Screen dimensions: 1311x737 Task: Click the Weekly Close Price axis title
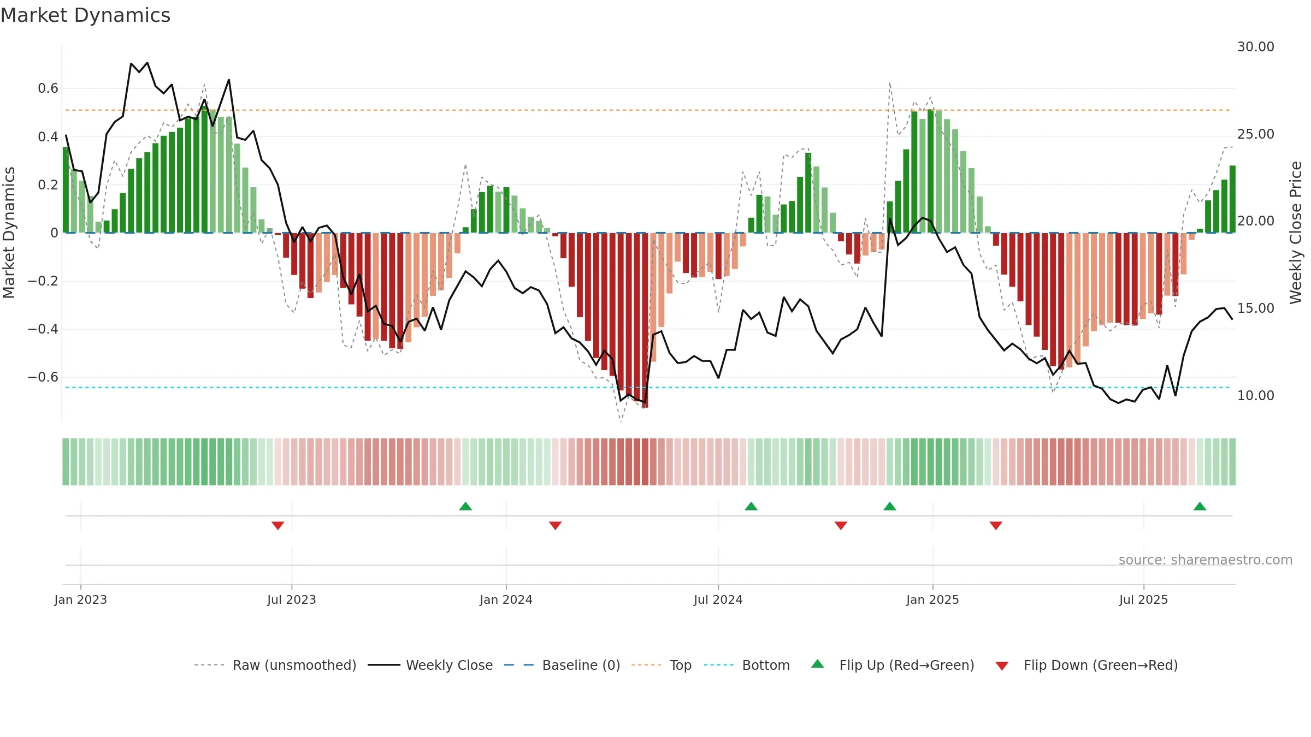point(1296,233)
